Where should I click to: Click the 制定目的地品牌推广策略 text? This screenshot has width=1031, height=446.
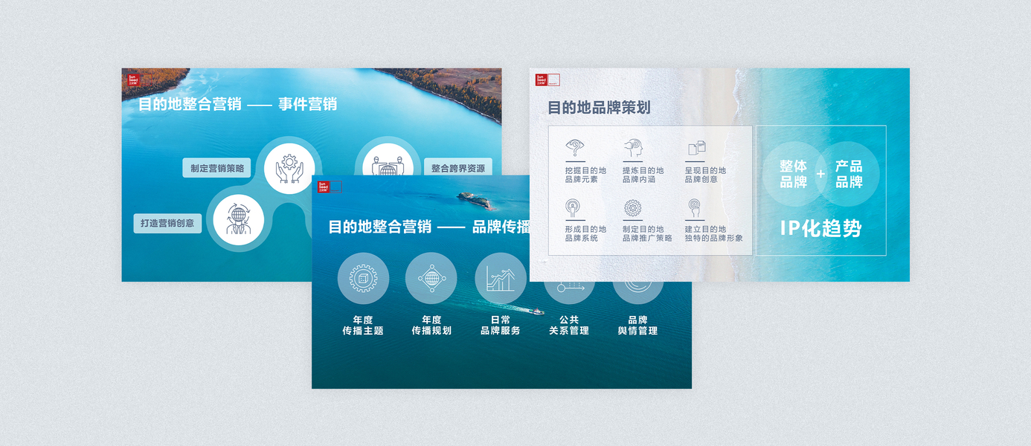coord(647,234)
